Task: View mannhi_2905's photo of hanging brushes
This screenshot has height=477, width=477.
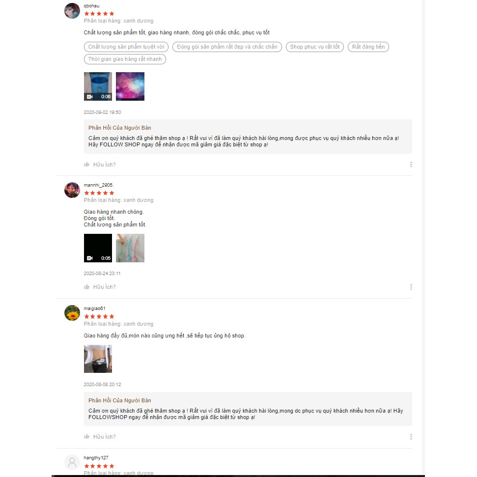Action: 130,248
